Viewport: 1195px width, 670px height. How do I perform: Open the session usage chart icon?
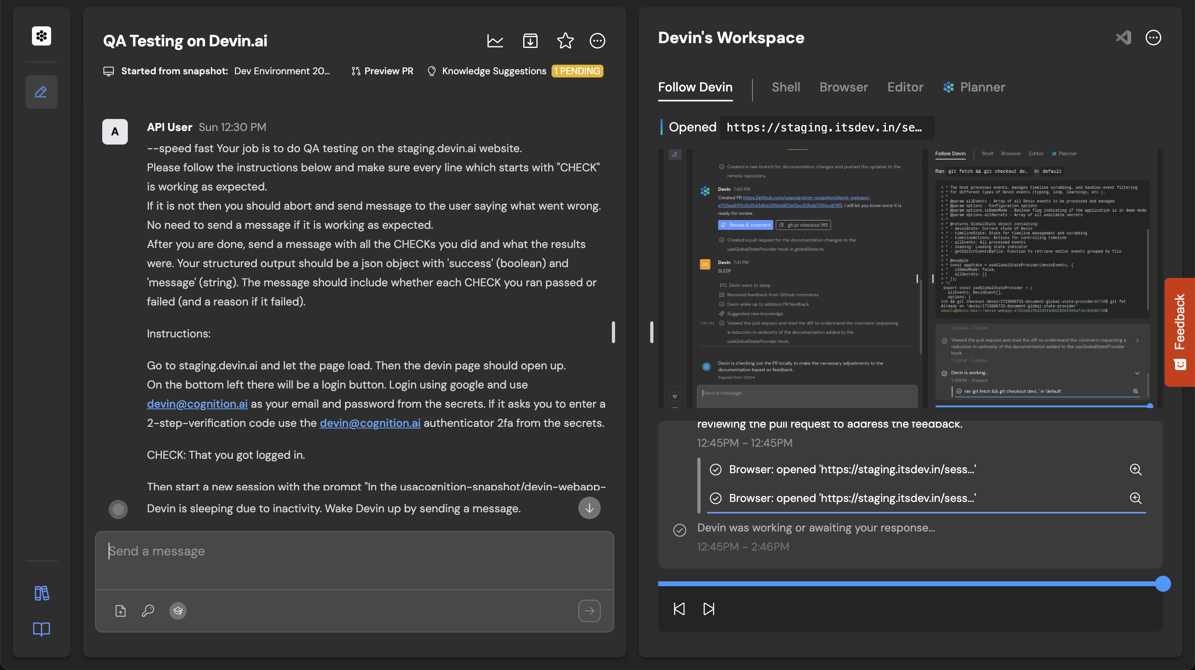point(495,41)
